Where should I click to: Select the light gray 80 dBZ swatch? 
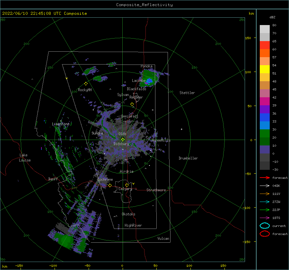click(x=265, y=29)
